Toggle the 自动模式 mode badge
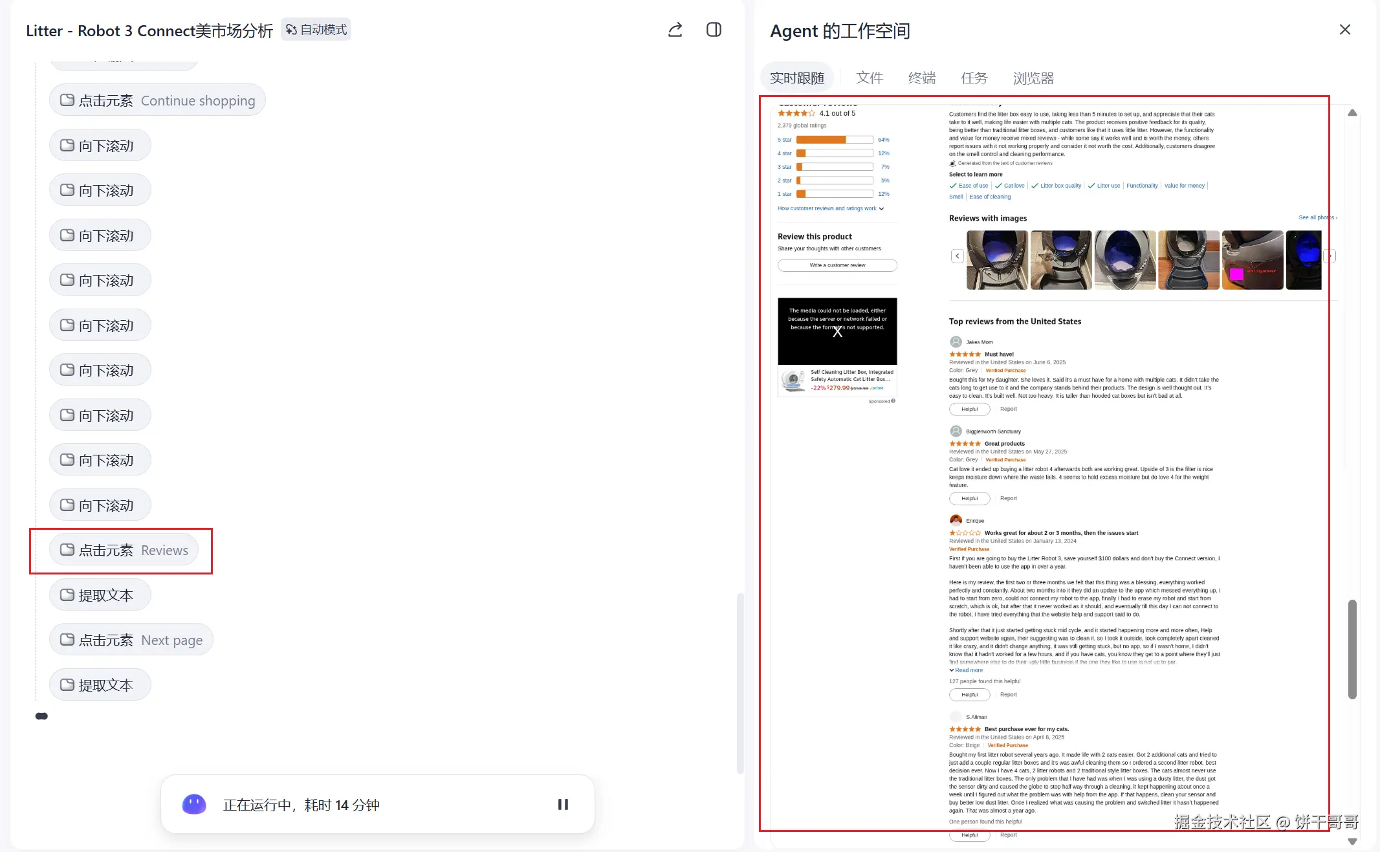The width and height of the screenshot is (1380, 852). click(x=316, y=30)
